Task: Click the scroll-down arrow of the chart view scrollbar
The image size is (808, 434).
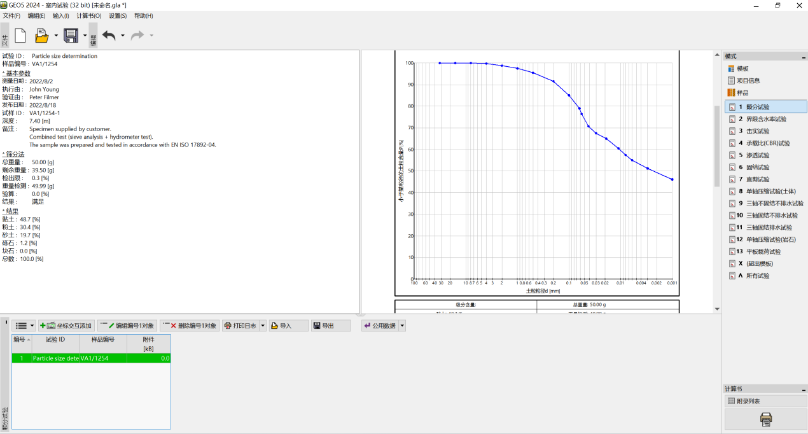Action: [x=717, y=309]
